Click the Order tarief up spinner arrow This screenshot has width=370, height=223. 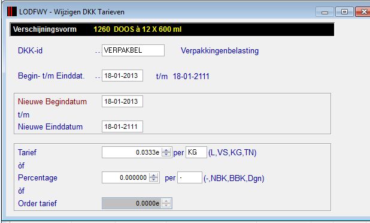pyautogui.click(x=166, y=201)
